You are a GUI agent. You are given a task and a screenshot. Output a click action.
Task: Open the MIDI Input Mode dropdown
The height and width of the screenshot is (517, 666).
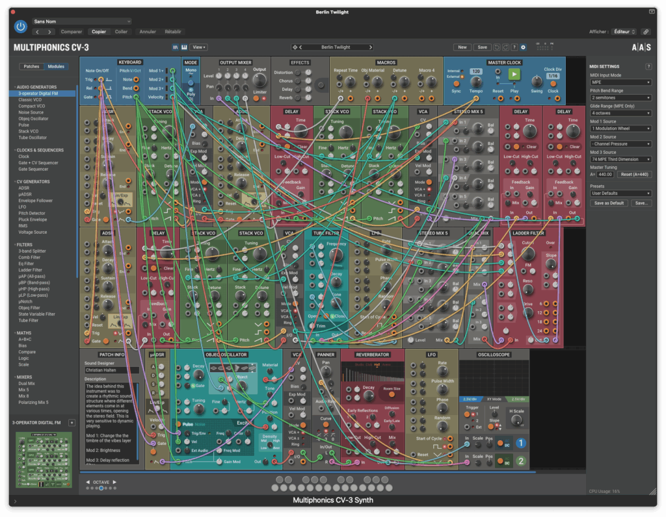(x=620, y=82)
